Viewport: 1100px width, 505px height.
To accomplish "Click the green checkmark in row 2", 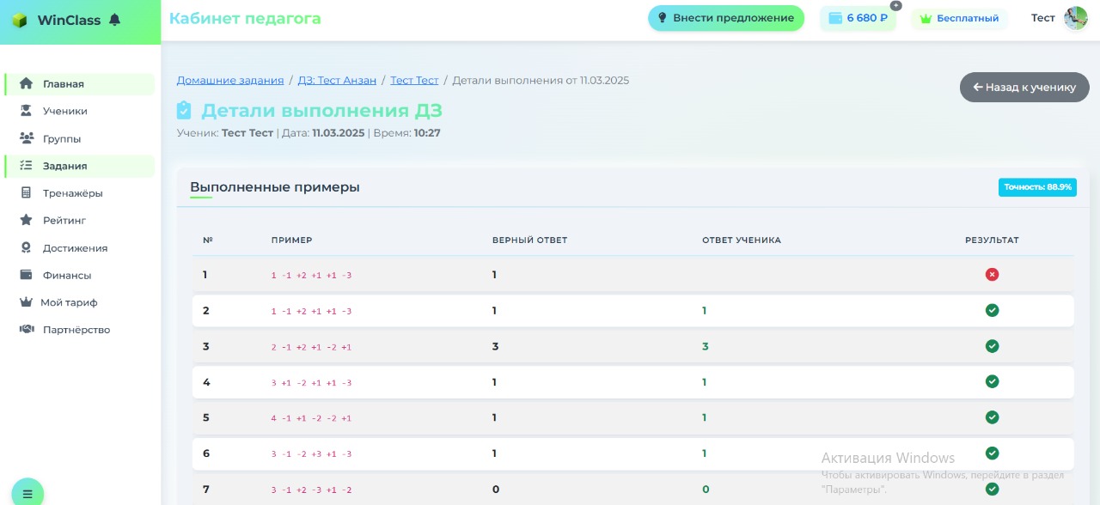I will pyautogui.click(x=992, y=310).
